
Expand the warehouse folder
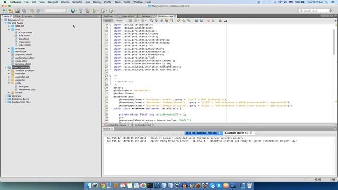click(x=9, y=52)
